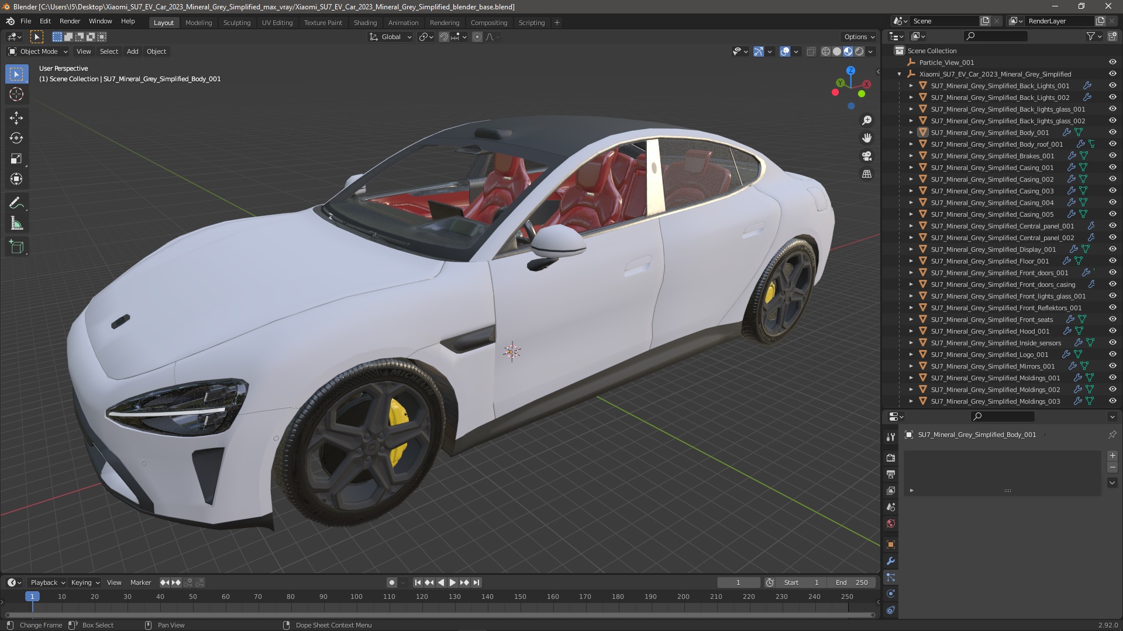Open the Tool properties tab

point(891,436)
